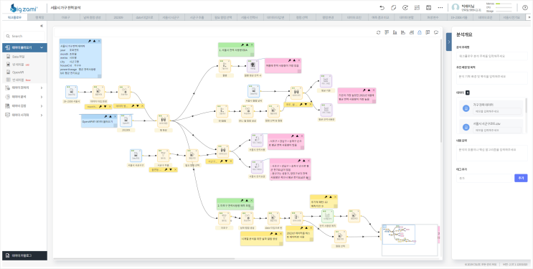
Task: Click the Search field in sidebar
Action: (24, 36)
